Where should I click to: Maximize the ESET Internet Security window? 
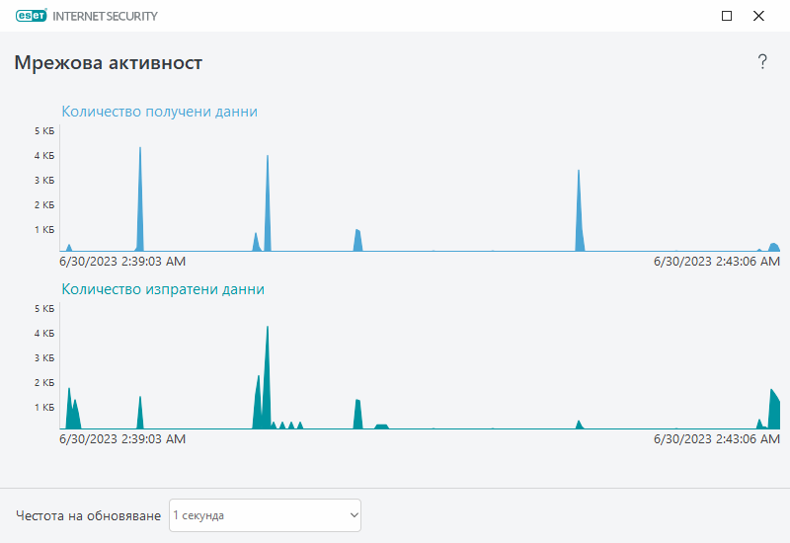727,16
